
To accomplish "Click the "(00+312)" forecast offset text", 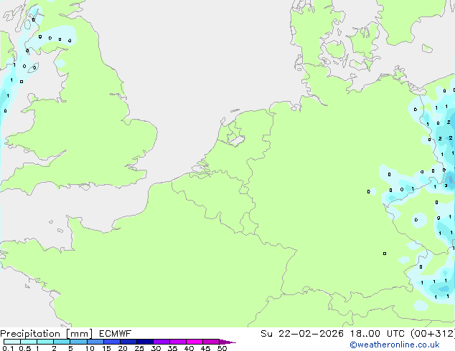I will tap(433, 334).
